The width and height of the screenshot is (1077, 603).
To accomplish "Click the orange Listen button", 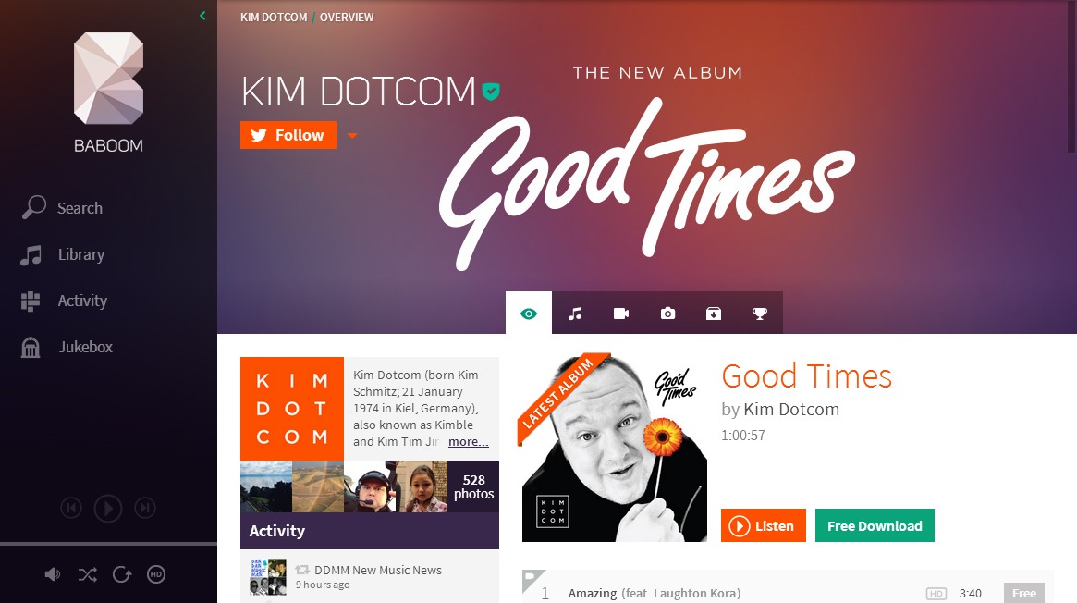I will [x=763, y=525].
